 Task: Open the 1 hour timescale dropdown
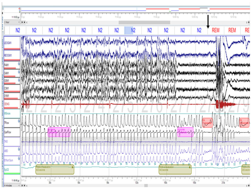[x=12, y=22]
